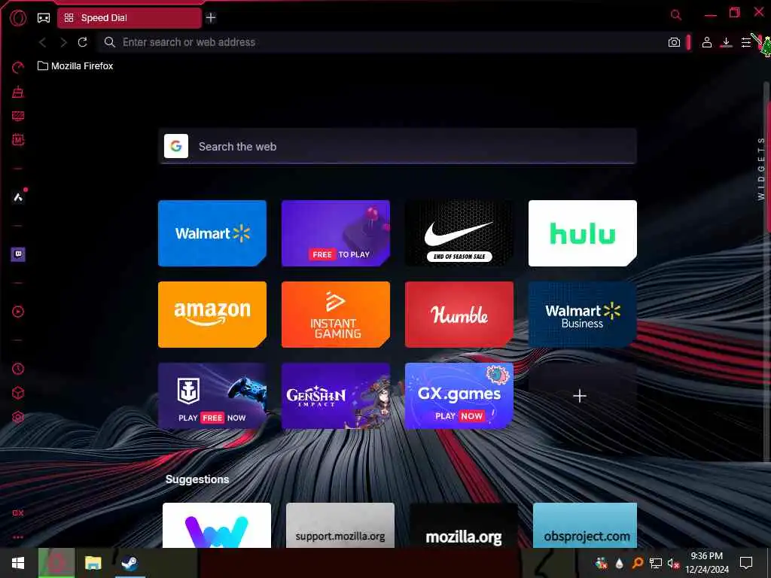
Task: Open the Nike End of Season Sale tile
Action: click(x=459, y=233)
